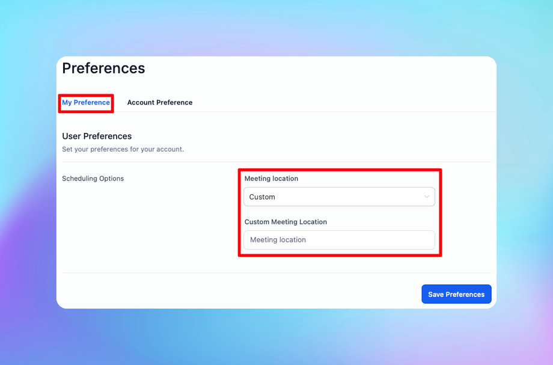Click the Meeting location field label
This screenshot has height=365, width=553.
pyautogui.click(x=271, y=179)
